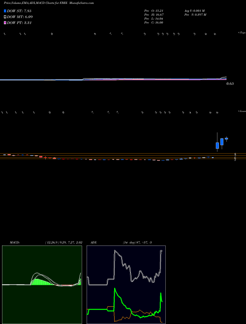This screenshot has width=246, height=324.
Task: Click the 0.65 EMA price label
Action: [x=230, y=83]
